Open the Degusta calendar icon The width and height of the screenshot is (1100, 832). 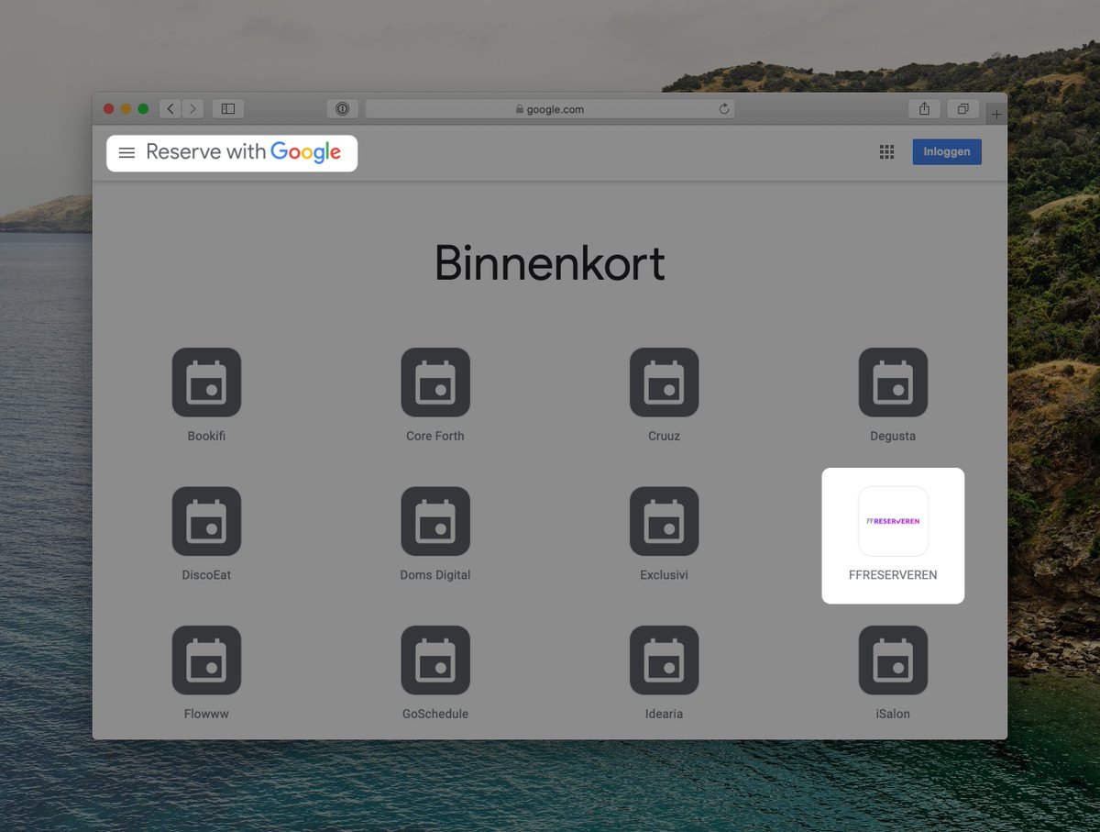click(x=893, y=383)
